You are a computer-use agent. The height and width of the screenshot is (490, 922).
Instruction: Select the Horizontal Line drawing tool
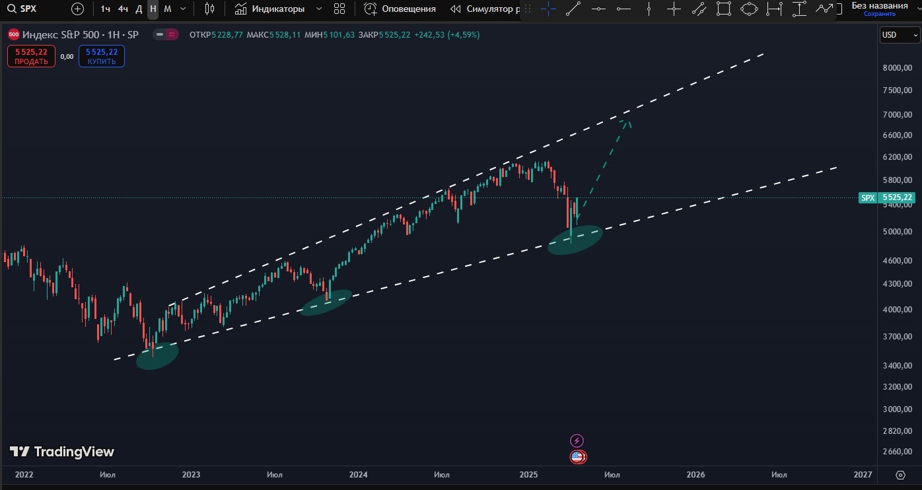point(598,9)
